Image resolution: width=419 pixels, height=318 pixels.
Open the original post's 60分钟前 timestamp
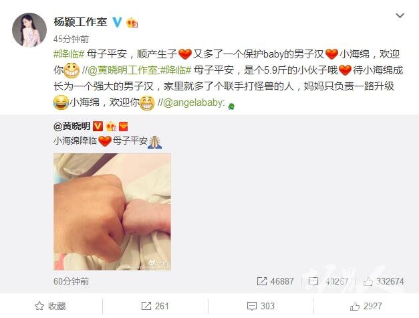pos(71,281)
